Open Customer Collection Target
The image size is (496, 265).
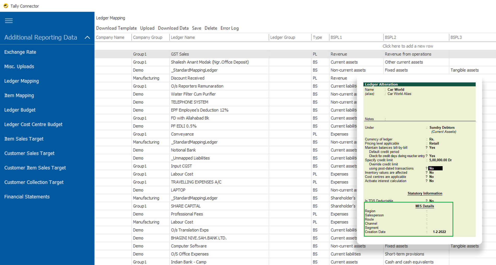click(x=34, y=182)
